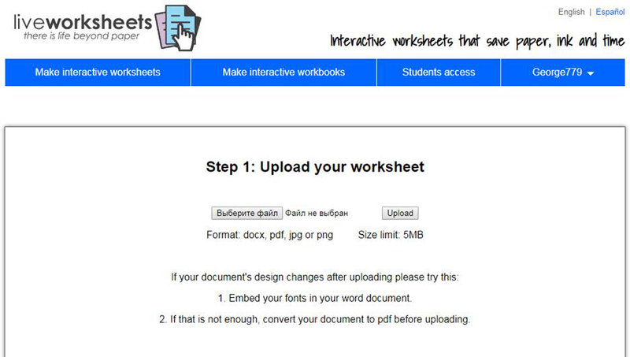Click the liveworksheets wordmark text
This screenshot has width=630, height=357.
[83, 19]
